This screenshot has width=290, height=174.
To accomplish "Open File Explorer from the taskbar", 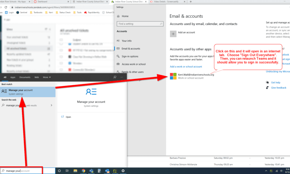I will 75,171.
